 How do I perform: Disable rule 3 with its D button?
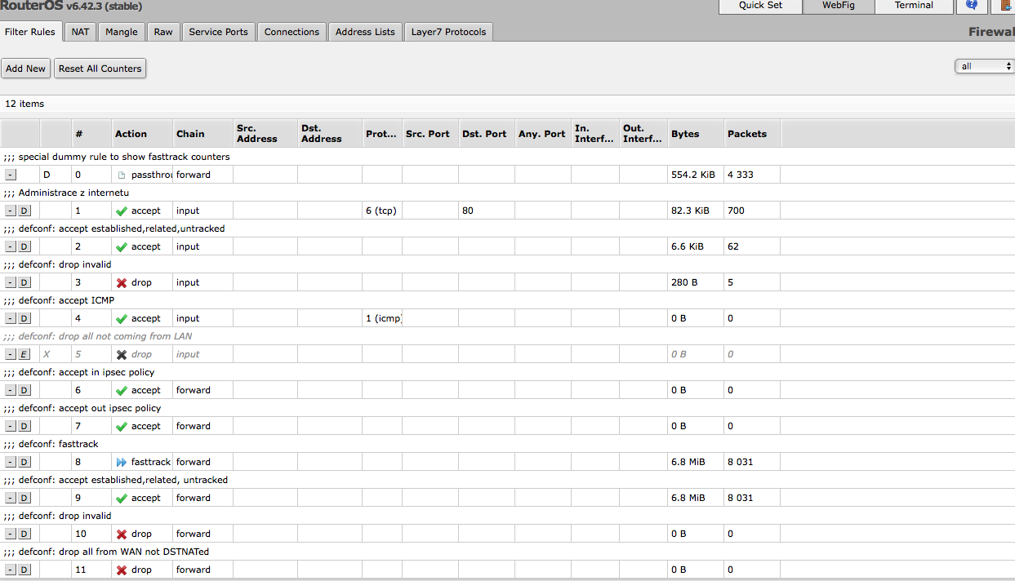tap(24, 282)
